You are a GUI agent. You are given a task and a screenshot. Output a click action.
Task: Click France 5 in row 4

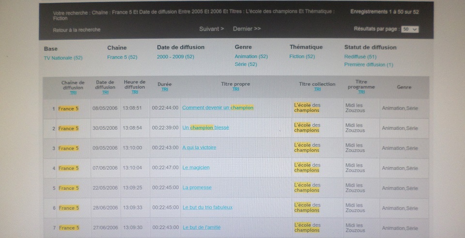pos(68,168)
